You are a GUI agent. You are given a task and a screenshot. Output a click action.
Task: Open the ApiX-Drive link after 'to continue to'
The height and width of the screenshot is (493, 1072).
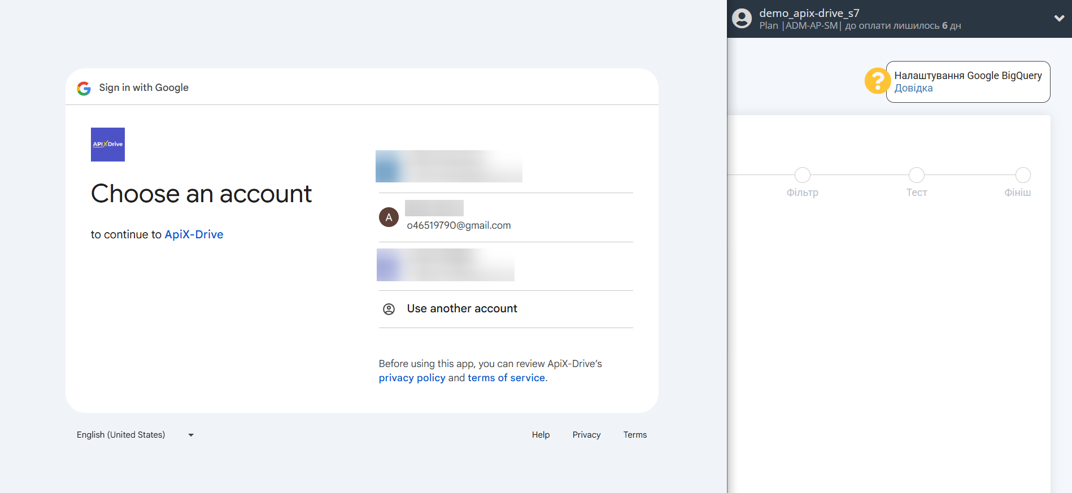click(194, 234)
